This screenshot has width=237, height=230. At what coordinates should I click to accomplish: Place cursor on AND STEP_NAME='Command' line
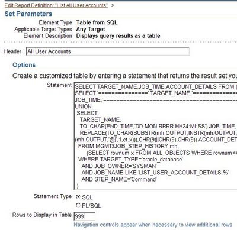click(x=119, y=179)
